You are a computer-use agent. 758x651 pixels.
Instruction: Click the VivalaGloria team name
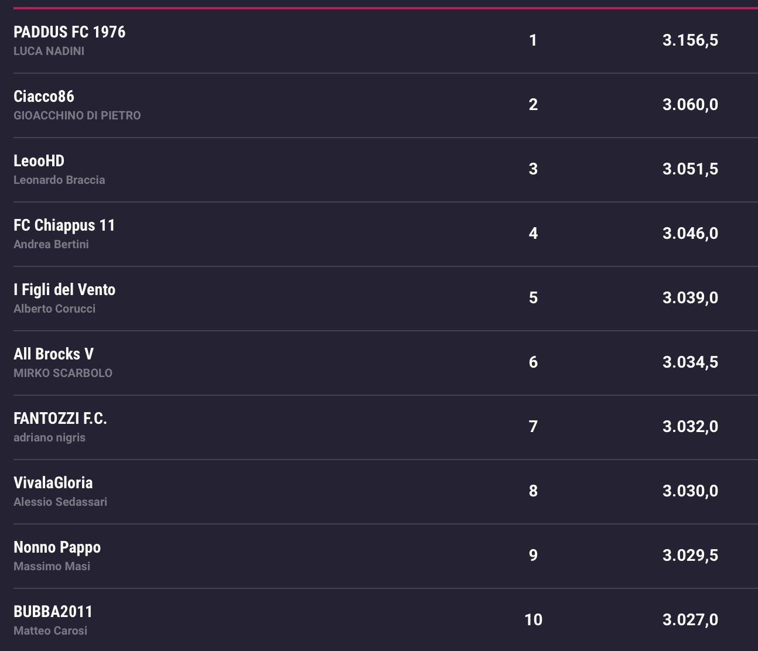coord(53,482)
